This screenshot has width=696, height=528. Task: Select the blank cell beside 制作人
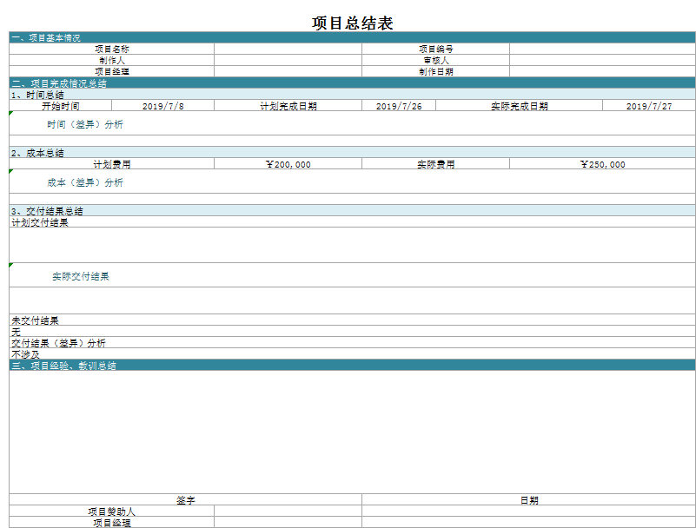tap(288, 61)
